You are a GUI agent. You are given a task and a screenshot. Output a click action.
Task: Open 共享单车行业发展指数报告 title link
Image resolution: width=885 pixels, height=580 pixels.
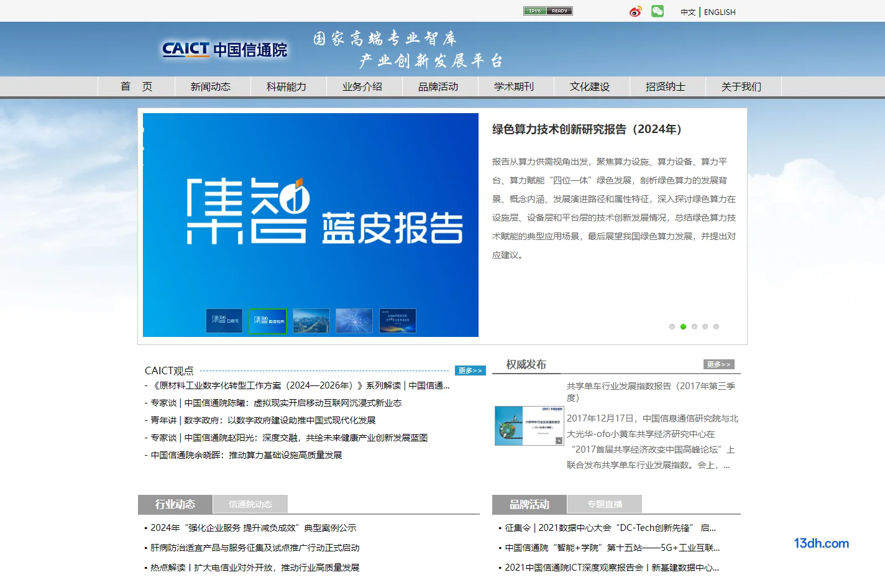click(651, 392)
